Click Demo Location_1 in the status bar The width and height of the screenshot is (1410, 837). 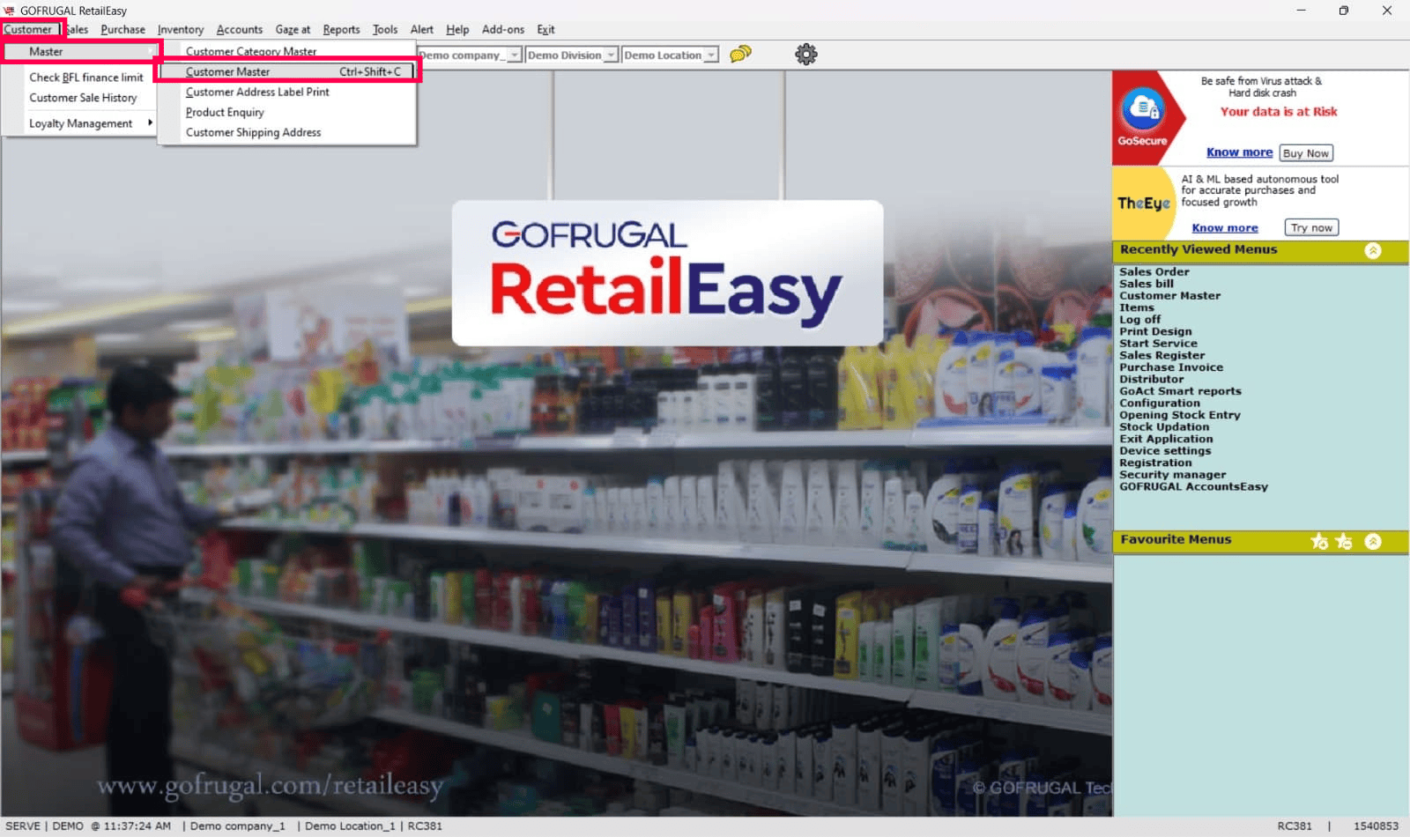350,826
